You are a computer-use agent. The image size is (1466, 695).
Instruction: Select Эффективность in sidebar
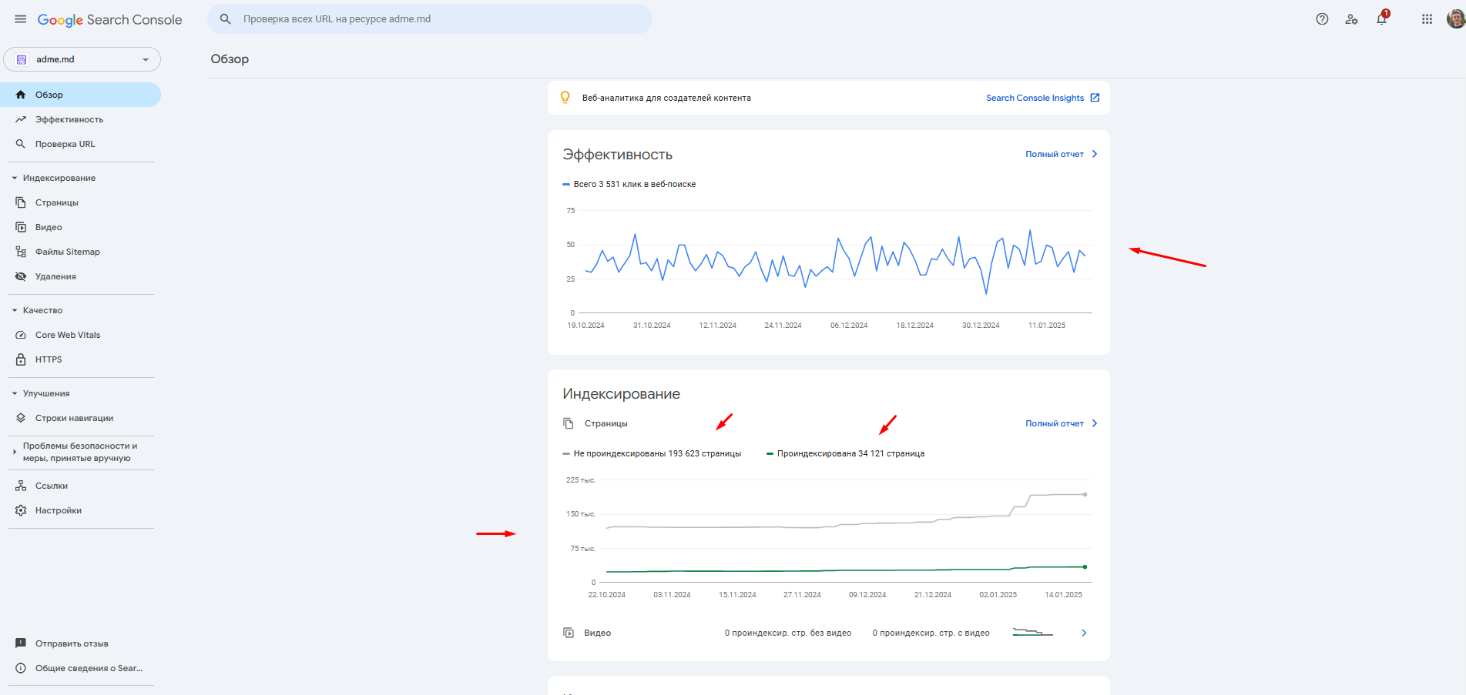click(69, 119)
